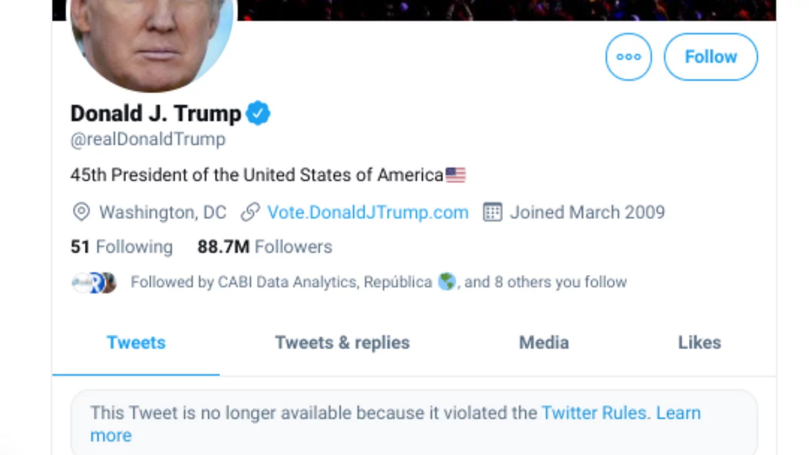The height and width of the screenshot is (455, 809).
Task: View the 88.7M Followers list
Action: pos(265,247)
